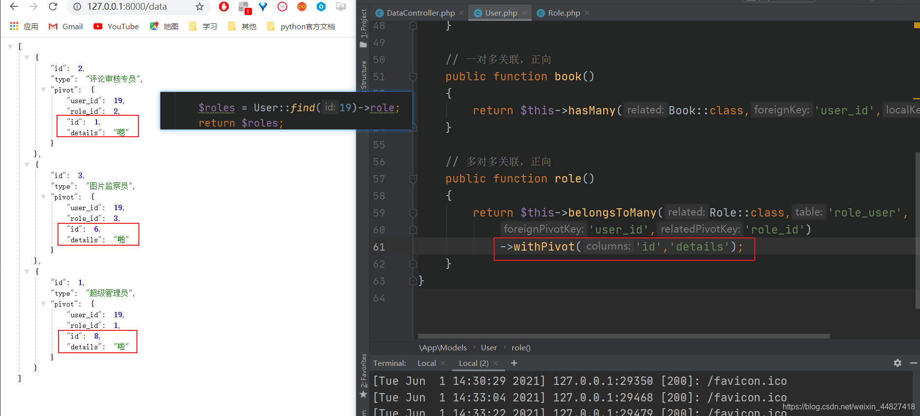Open the pink circular extension icon
This screenshot has width=920, height=416.
point(282,7)
